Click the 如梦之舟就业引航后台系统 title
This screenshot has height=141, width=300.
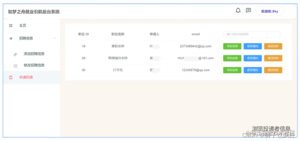click(34, 12)
